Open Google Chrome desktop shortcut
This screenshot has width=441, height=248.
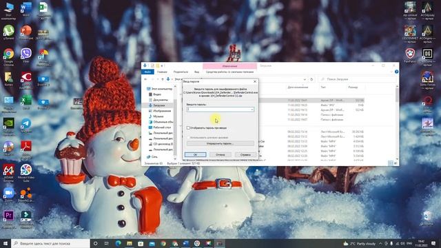click(9, 57)
